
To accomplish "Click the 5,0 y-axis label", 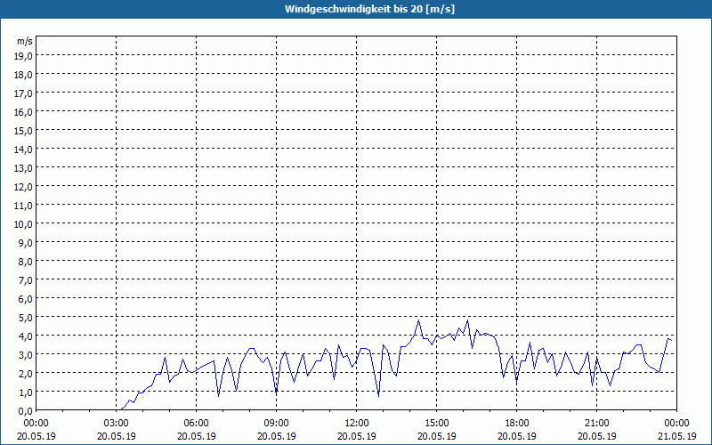I will pos(27,318).
